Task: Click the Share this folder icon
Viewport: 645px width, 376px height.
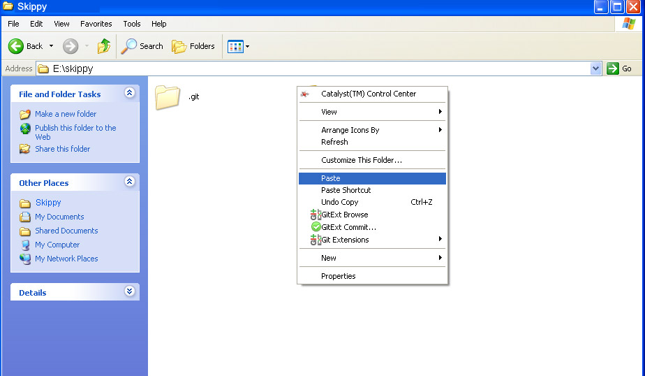Action: [x=25, y=149]
